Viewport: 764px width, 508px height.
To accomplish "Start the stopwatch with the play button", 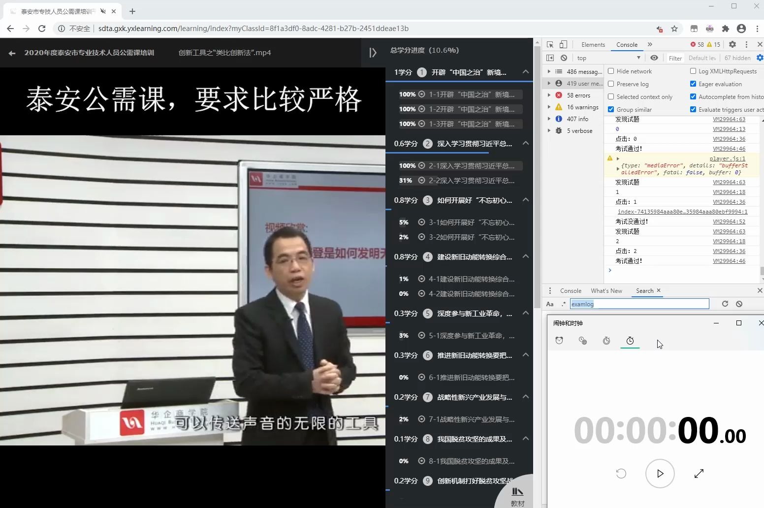I will click(x=660, y=474).
